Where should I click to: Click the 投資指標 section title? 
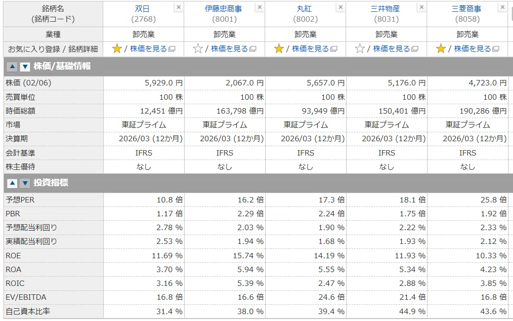coord(51,183)
